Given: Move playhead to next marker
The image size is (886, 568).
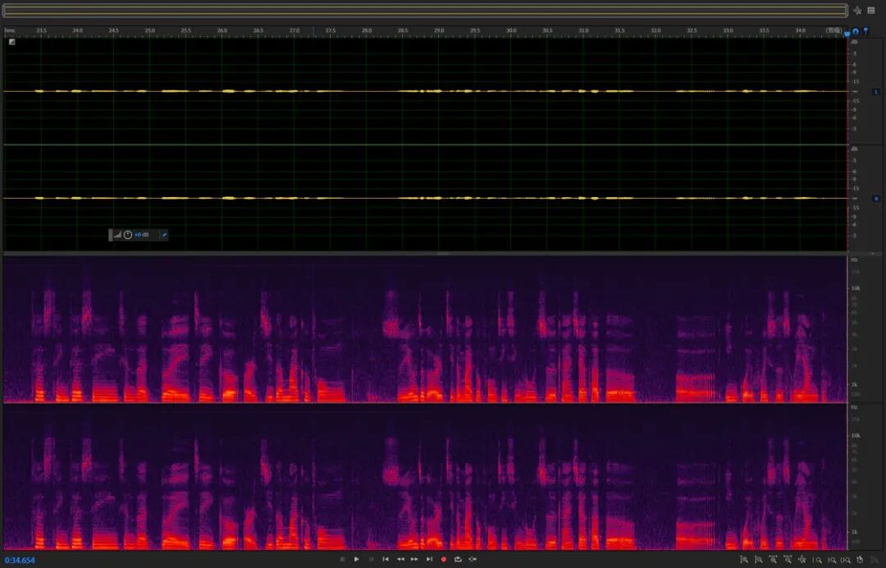Looking at the screenshot, I should click(429, 559).
